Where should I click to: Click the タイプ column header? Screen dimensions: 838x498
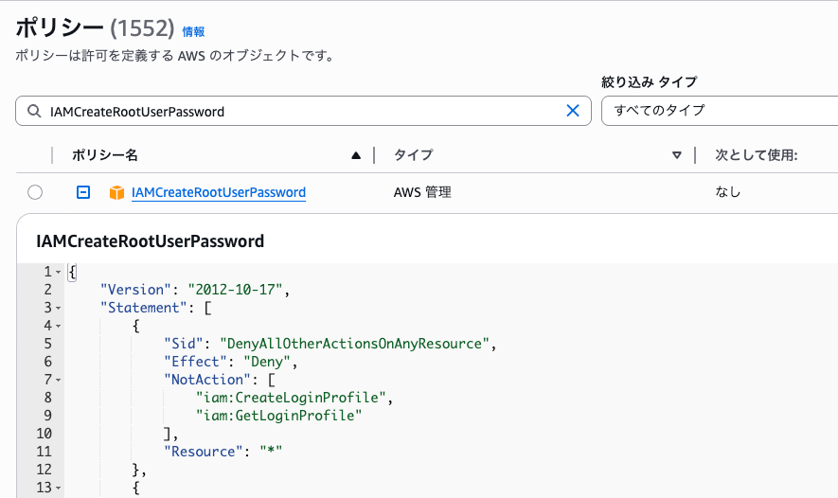[413, 155]
